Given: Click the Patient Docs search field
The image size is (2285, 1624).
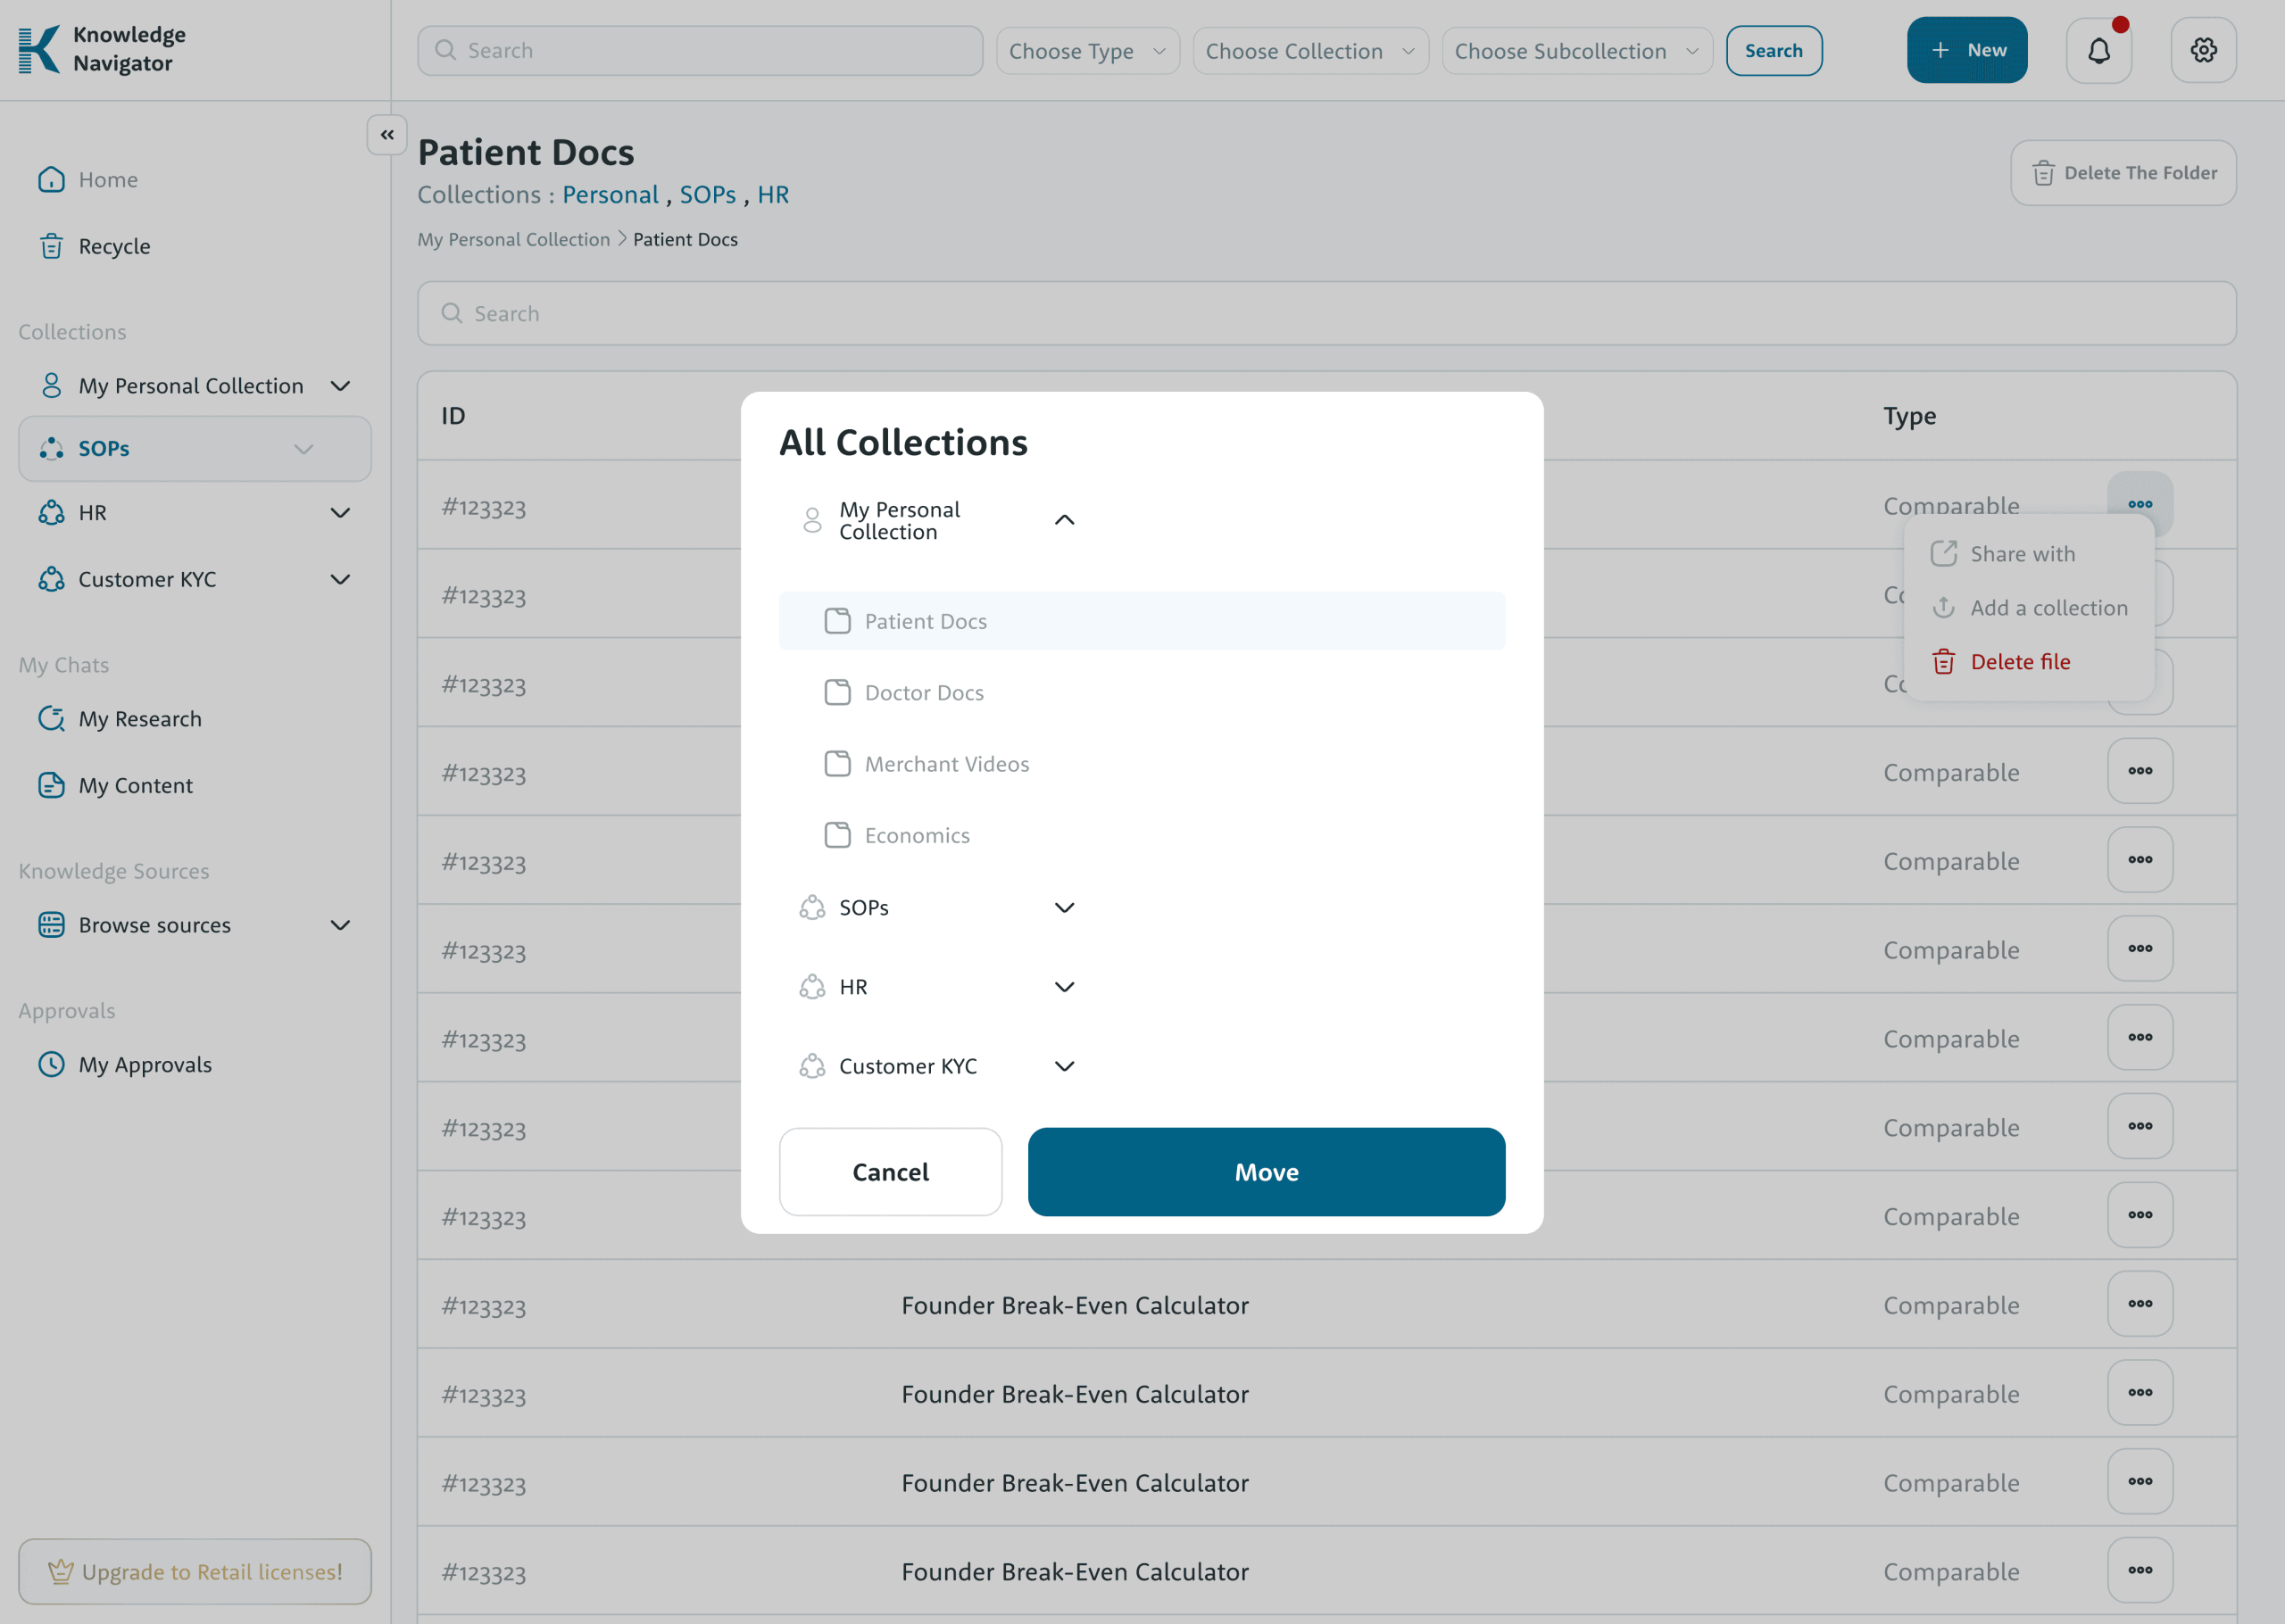Looking at the screenshot, I should click(x=1326, y=314).
